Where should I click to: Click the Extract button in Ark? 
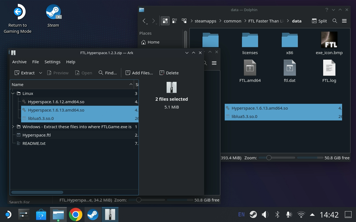click(24, 73)
